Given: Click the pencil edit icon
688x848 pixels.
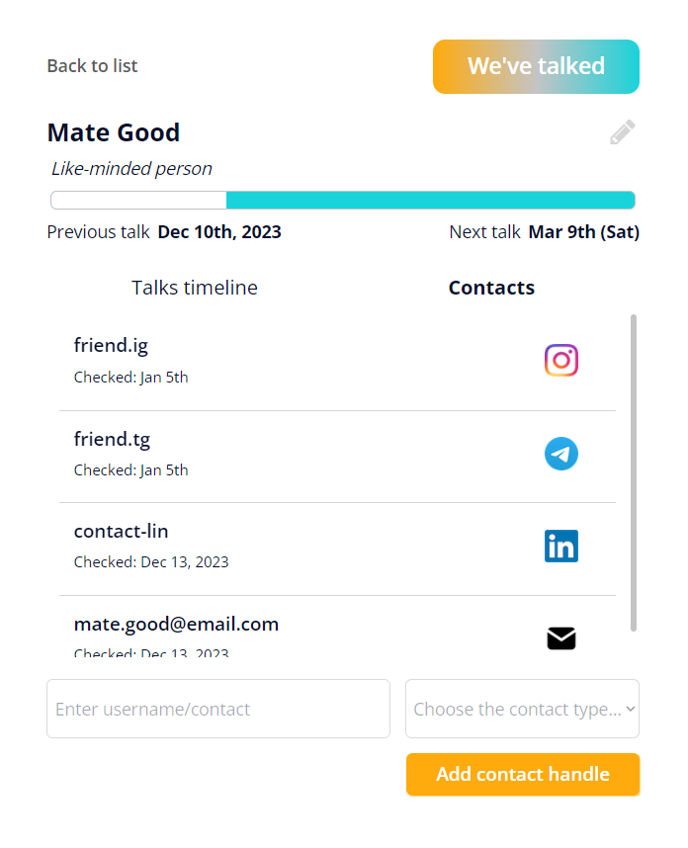Looking at the screenshot, I should [x=622, y=132].
